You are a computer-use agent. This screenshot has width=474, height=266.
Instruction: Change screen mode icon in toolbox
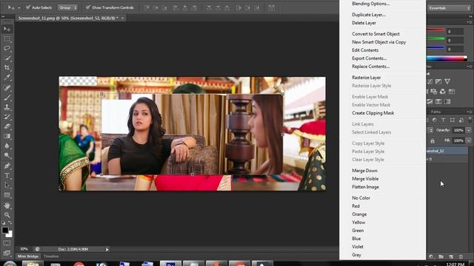coord(7,253)
